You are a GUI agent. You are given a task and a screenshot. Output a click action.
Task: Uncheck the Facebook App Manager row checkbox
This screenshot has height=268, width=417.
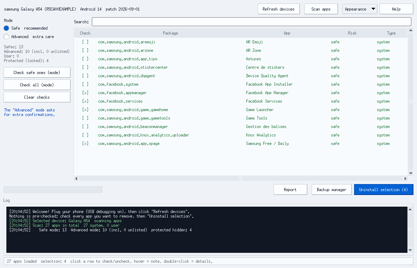[85, 93]
